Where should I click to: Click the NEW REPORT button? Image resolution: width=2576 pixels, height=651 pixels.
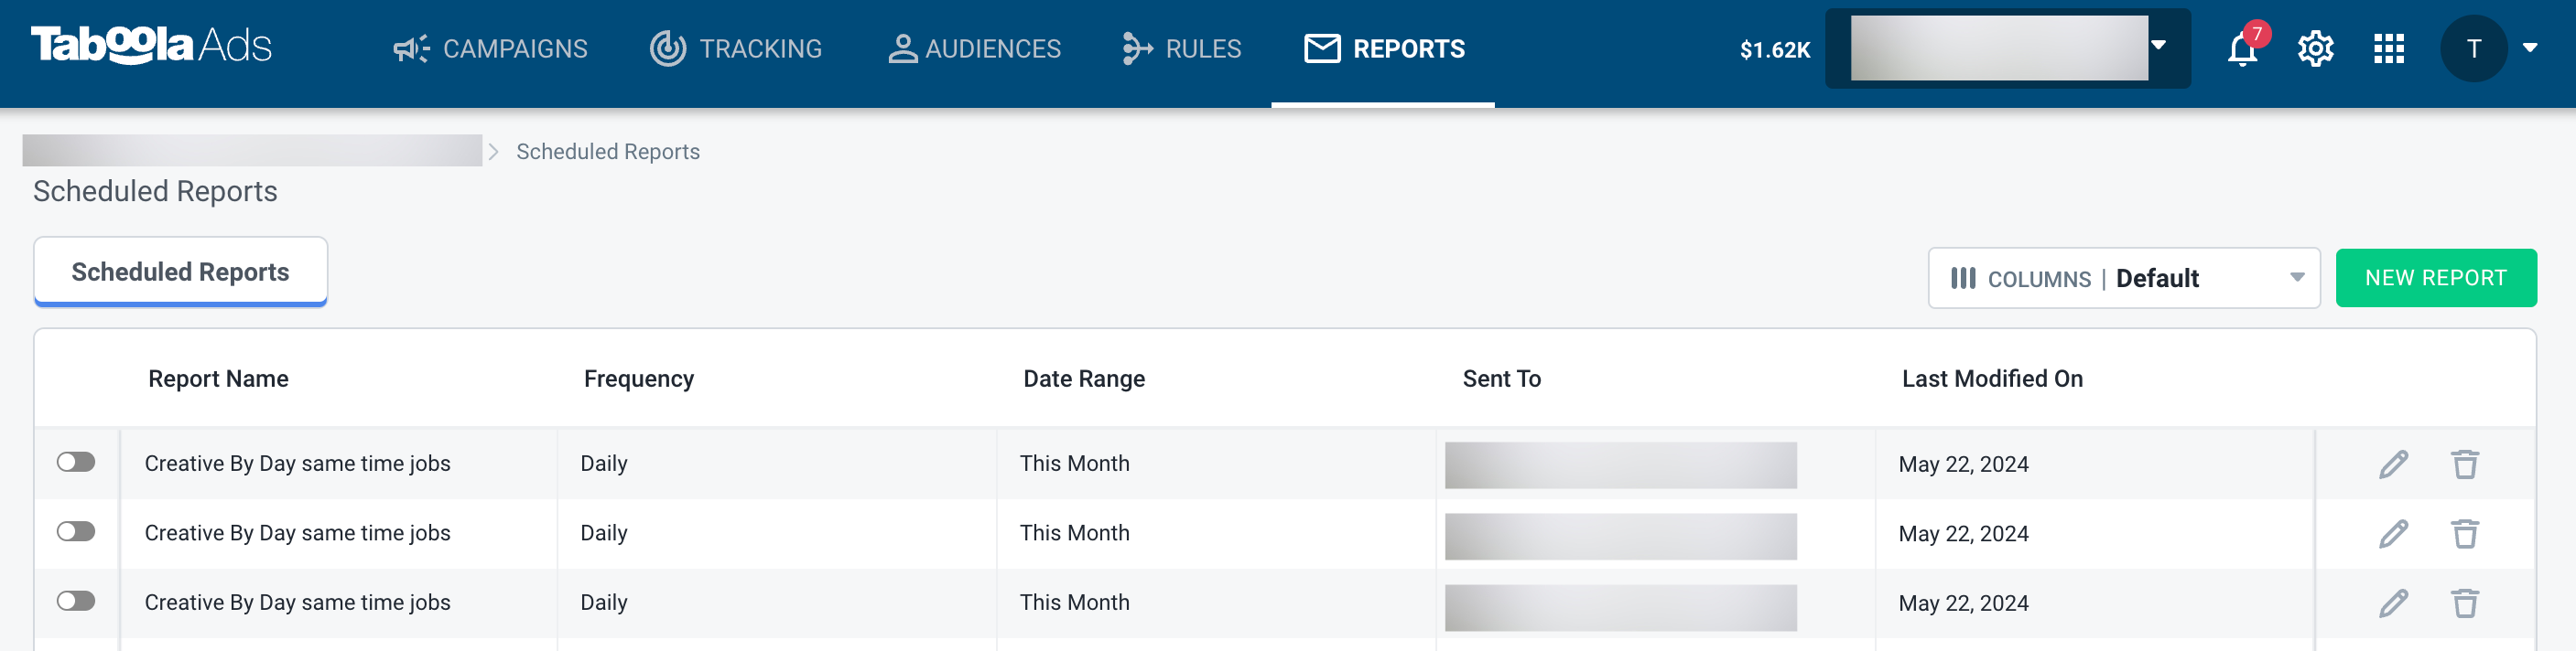[2436, 278]
